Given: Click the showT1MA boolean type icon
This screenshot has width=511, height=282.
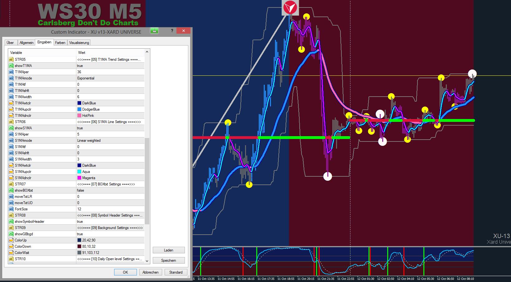Looking at the screenshot, I should (x=11, y=66).
